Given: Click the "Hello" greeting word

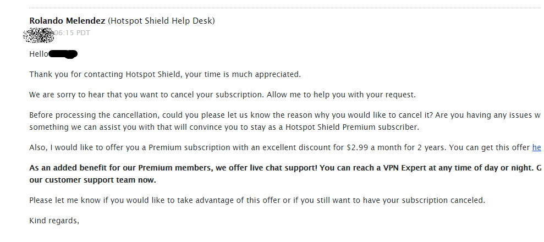Looking at the screenshot, I should pyautogui.click(x=39, y=54).
